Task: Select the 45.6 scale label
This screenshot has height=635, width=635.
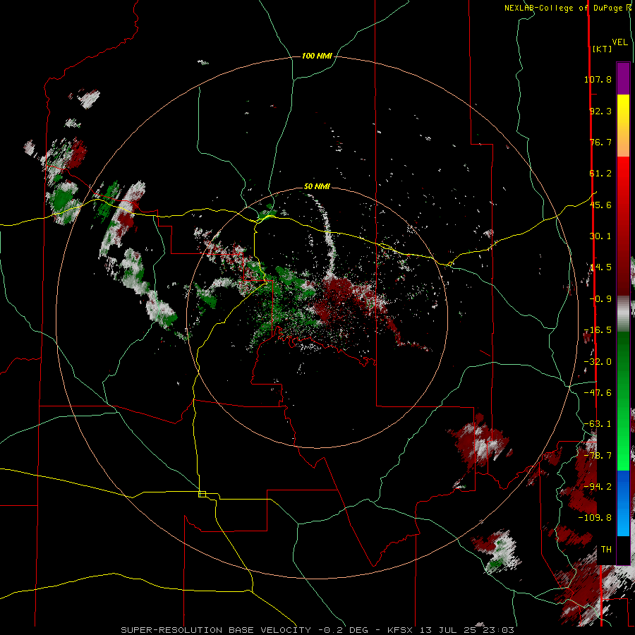Action: click(600, 205)
